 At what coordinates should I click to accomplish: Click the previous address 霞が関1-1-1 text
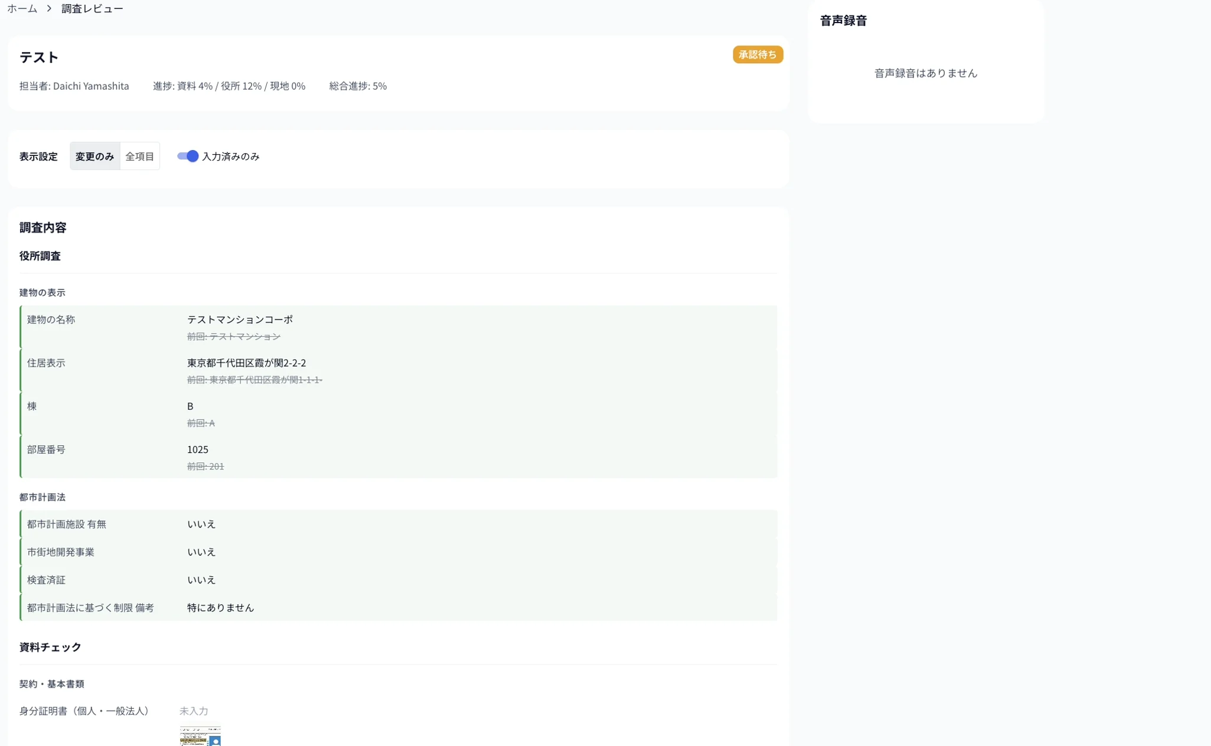pos(254,380)
